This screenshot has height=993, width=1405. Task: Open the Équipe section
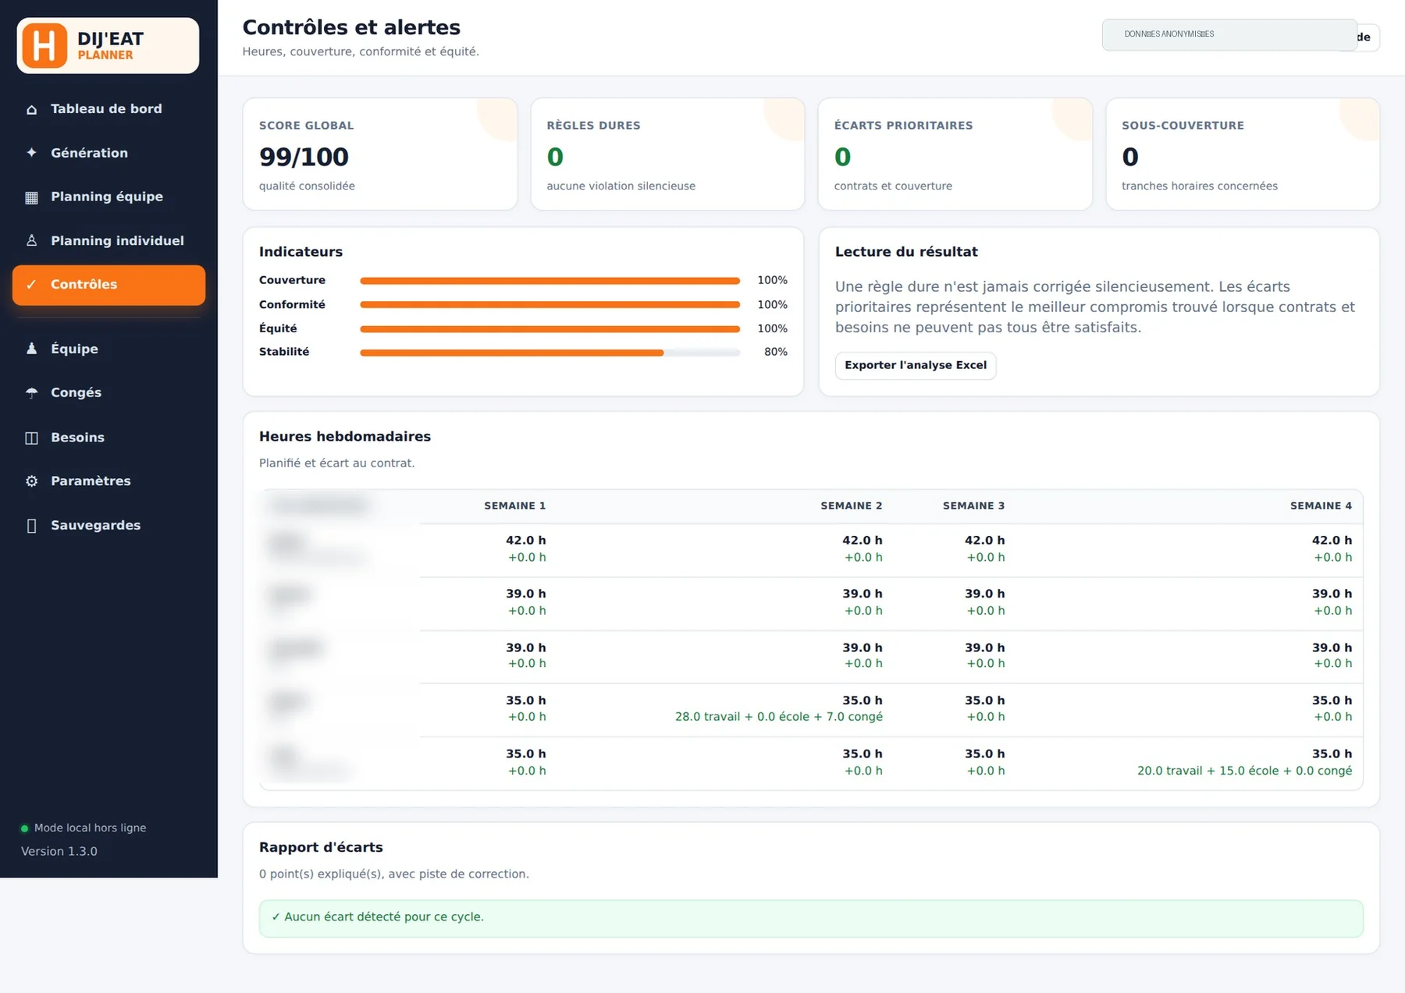[108, 349]
